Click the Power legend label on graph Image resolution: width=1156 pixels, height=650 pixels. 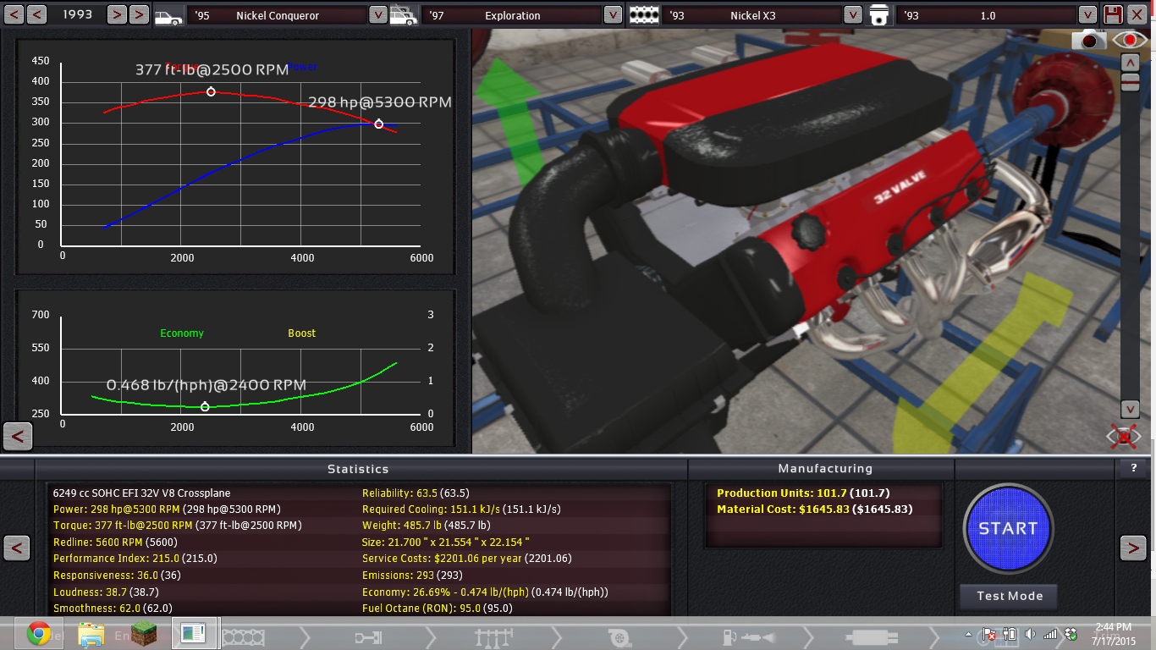click(303, 67)
